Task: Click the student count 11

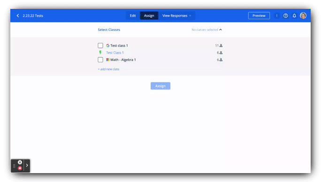Action: [217, 45]
